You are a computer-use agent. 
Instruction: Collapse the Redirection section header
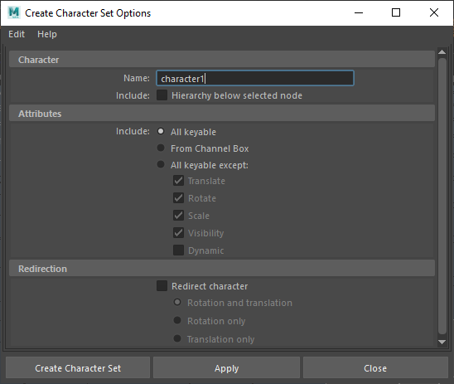(x=222, y=269)
